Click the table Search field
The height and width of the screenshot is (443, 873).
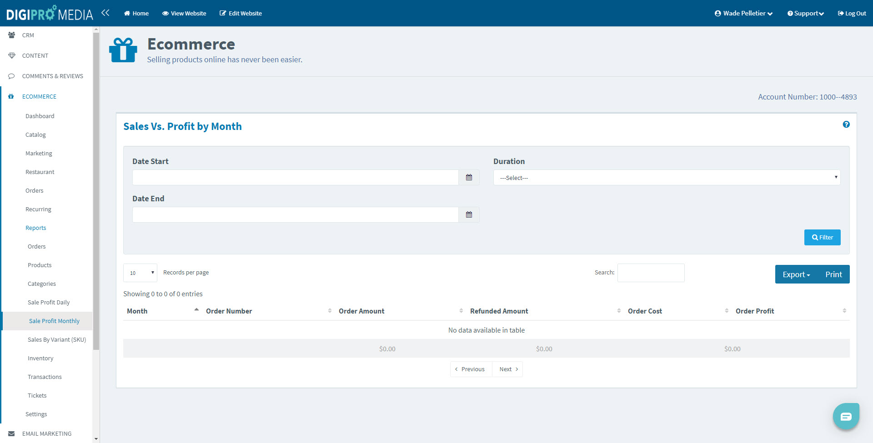(651, 273)
